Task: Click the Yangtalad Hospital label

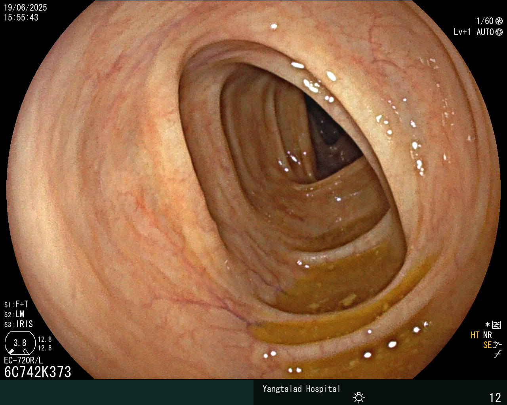Action: [x=301, y=389]
